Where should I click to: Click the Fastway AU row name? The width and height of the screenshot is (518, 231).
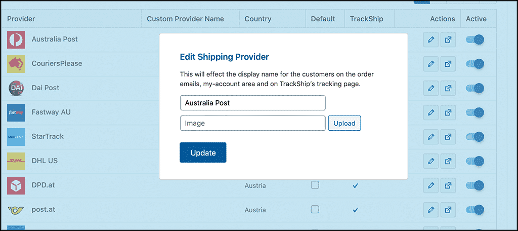(51, 112)
